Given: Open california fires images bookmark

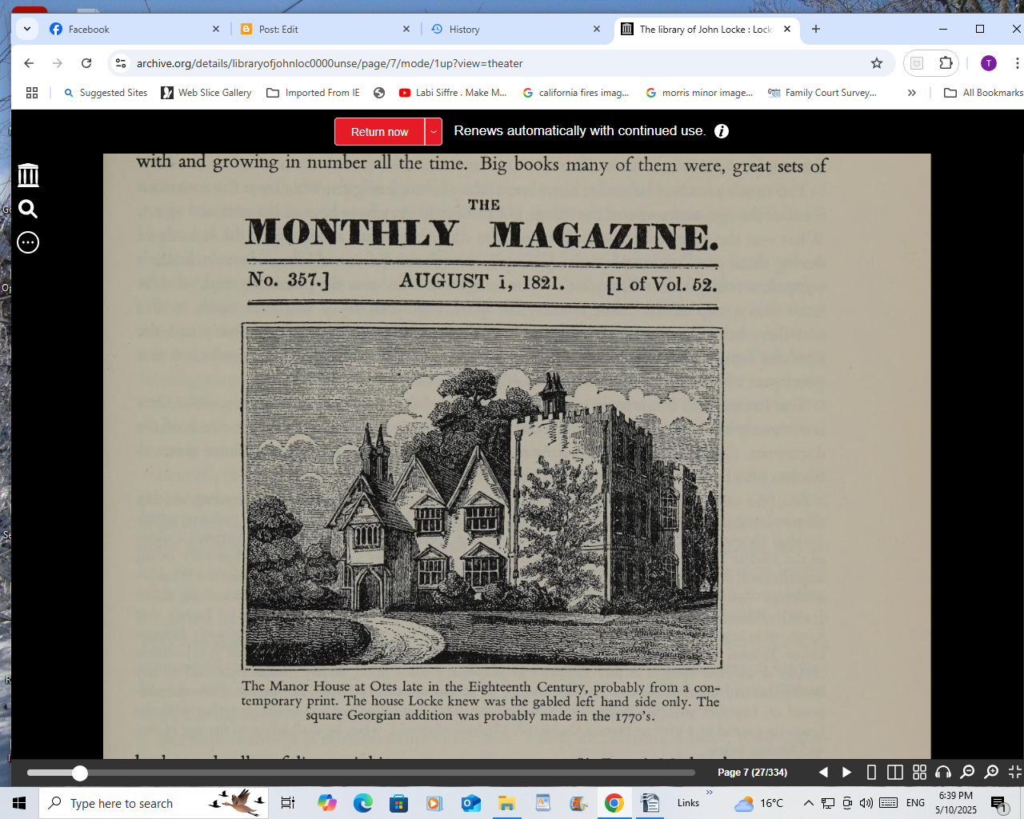Looking at the screenshot, I should [576, 93].
